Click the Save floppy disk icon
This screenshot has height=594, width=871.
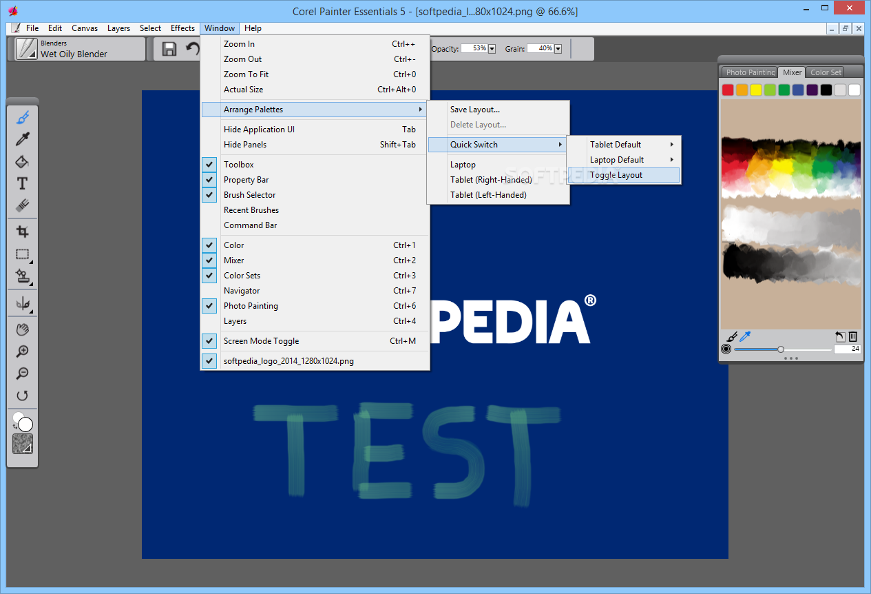coord(169,49)
